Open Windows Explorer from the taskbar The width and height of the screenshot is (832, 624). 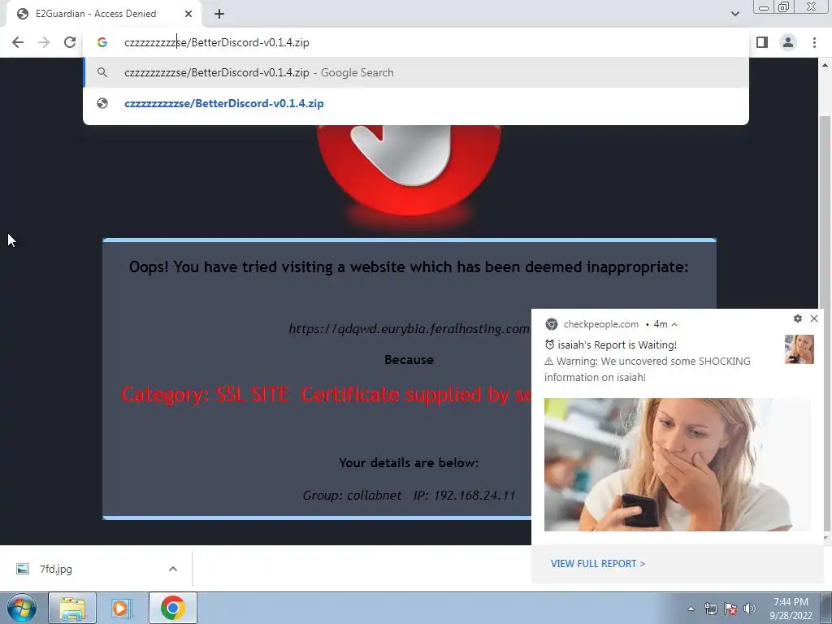tap(72, 608)
